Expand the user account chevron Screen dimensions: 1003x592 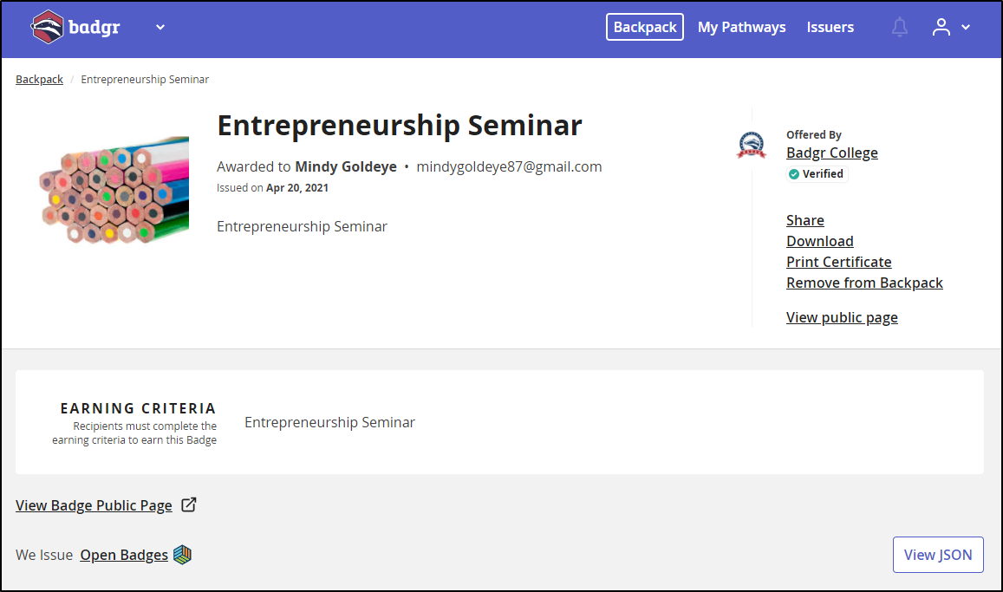coord(966,28)
